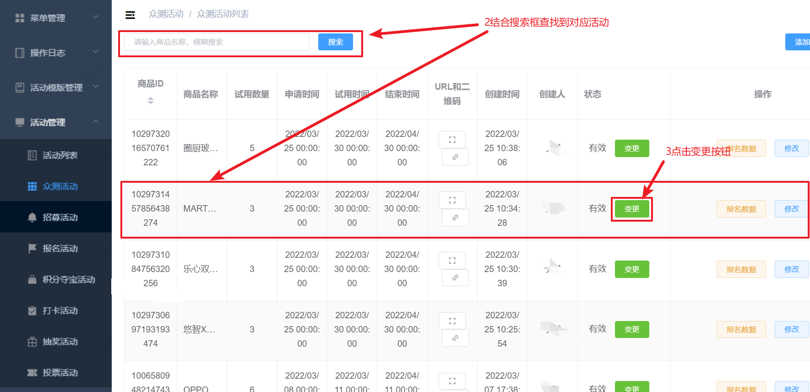This screenshot has width=810, height=392.
Task: Click the 创建时间 column header
Action: (x=502, y=94)
